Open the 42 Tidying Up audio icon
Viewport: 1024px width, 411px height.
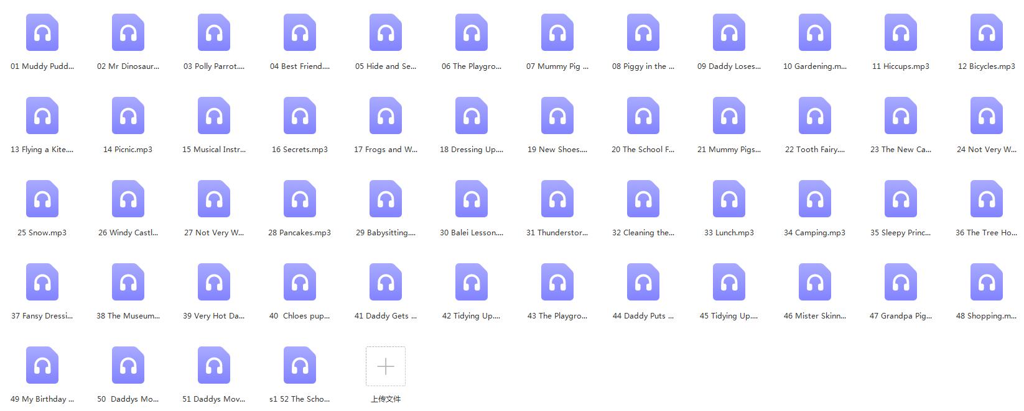(x=472, y=282)
